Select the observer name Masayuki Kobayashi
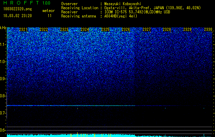Image resolution: width=215 pixels, height=137 pixels. [123, 4]
